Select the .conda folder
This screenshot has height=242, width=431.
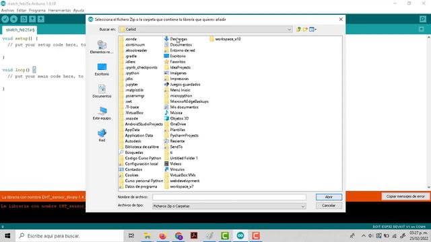pos(128,39)
